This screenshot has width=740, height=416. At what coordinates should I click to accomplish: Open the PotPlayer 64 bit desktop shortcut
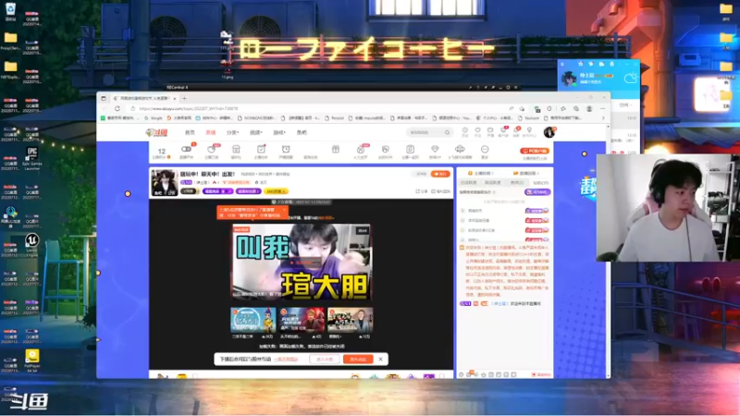tap(32, 361)
